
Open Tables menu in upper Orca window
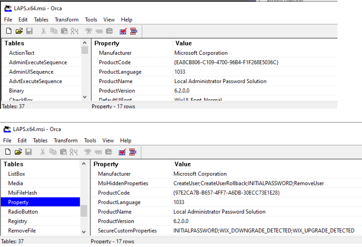pyautogui.click(x=41, y=19)
